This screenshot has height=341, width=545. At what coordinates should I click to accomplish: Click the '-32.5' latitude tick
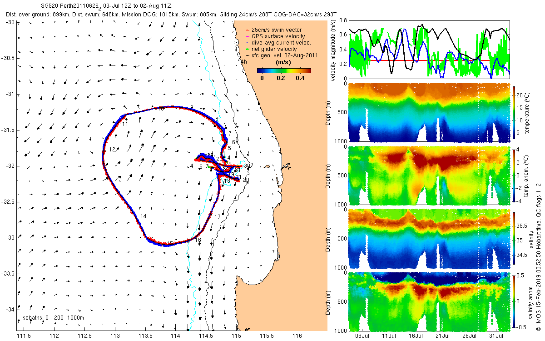tap(7, 202)
